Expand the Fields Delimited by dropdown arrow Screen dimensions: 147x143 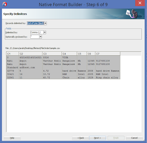[45, 32]
